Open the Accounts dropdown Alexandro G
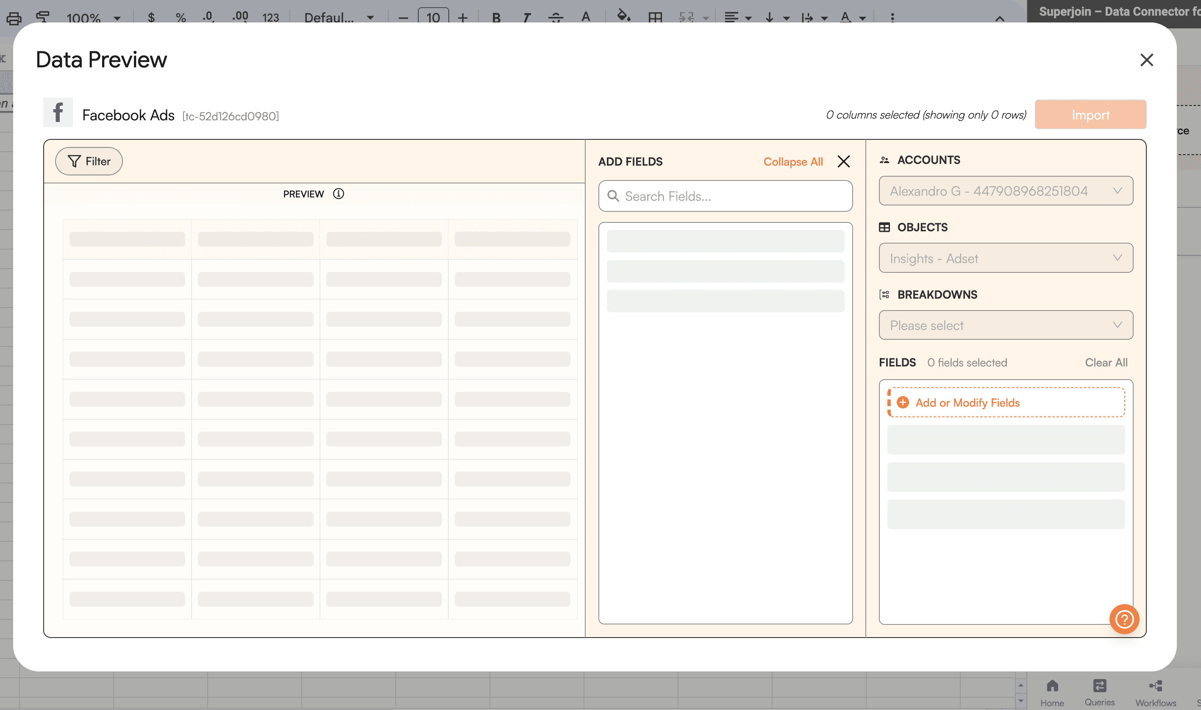This screenshot has height=710, width=1201. [x=1006, y=191]
